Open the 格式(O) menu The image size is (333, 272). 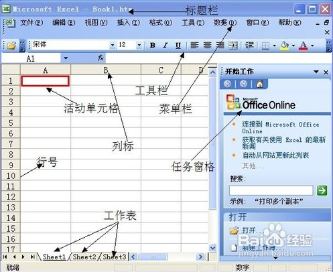click(x=161, y=23)
